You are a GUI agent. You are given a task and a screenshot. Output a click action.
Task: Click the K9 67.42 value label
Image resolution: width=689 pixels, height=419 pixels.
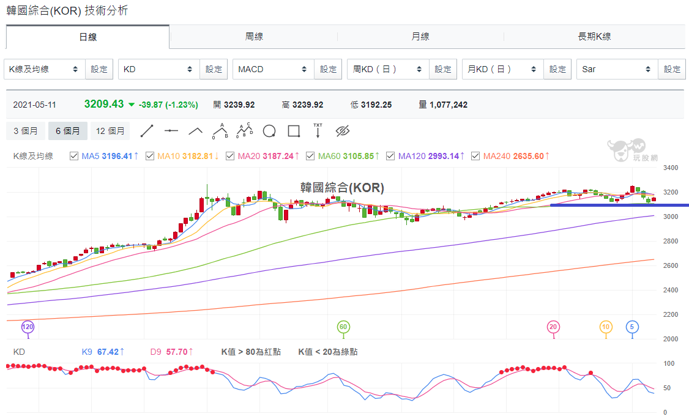click(103, 352)
